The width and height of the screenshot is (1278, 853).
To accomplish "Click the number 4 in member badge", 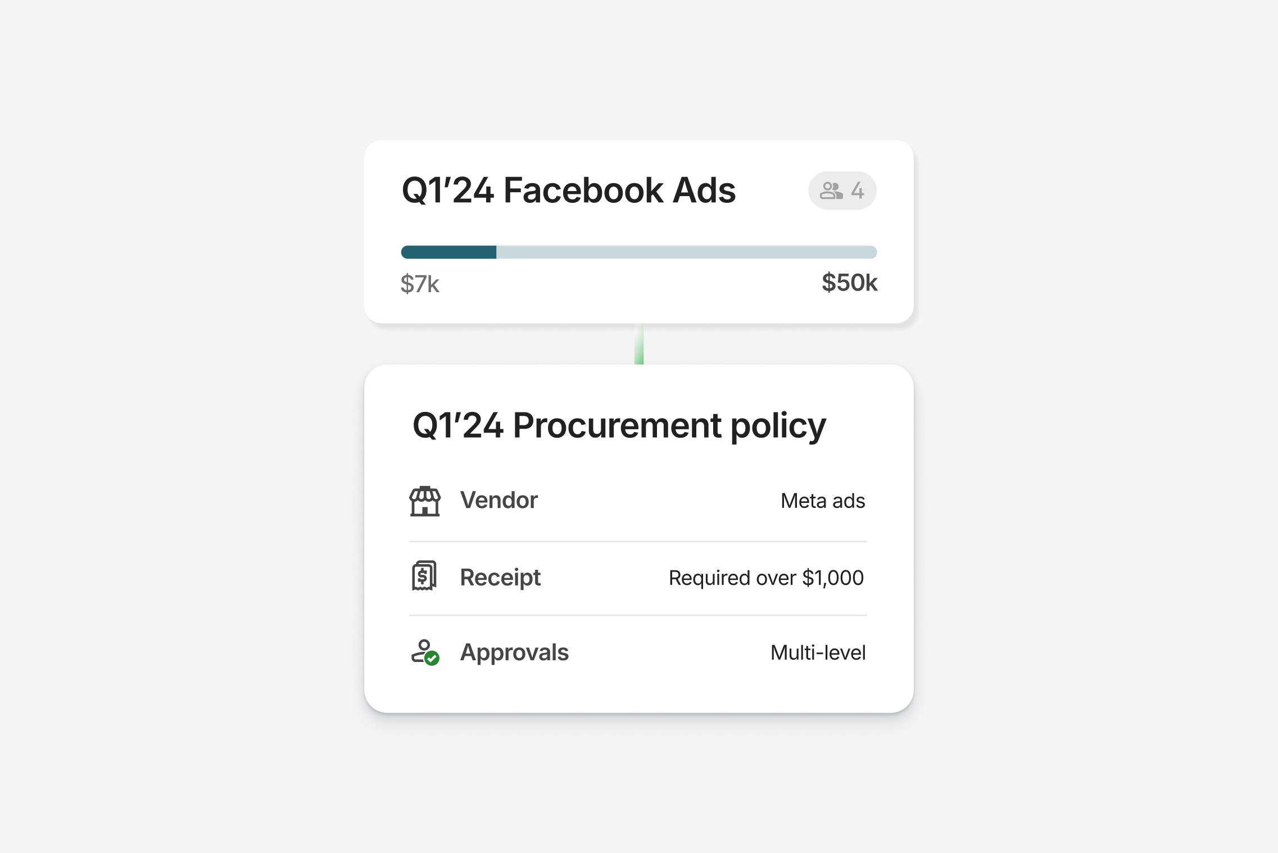I will pyautogui.click(x=857, y=190).
